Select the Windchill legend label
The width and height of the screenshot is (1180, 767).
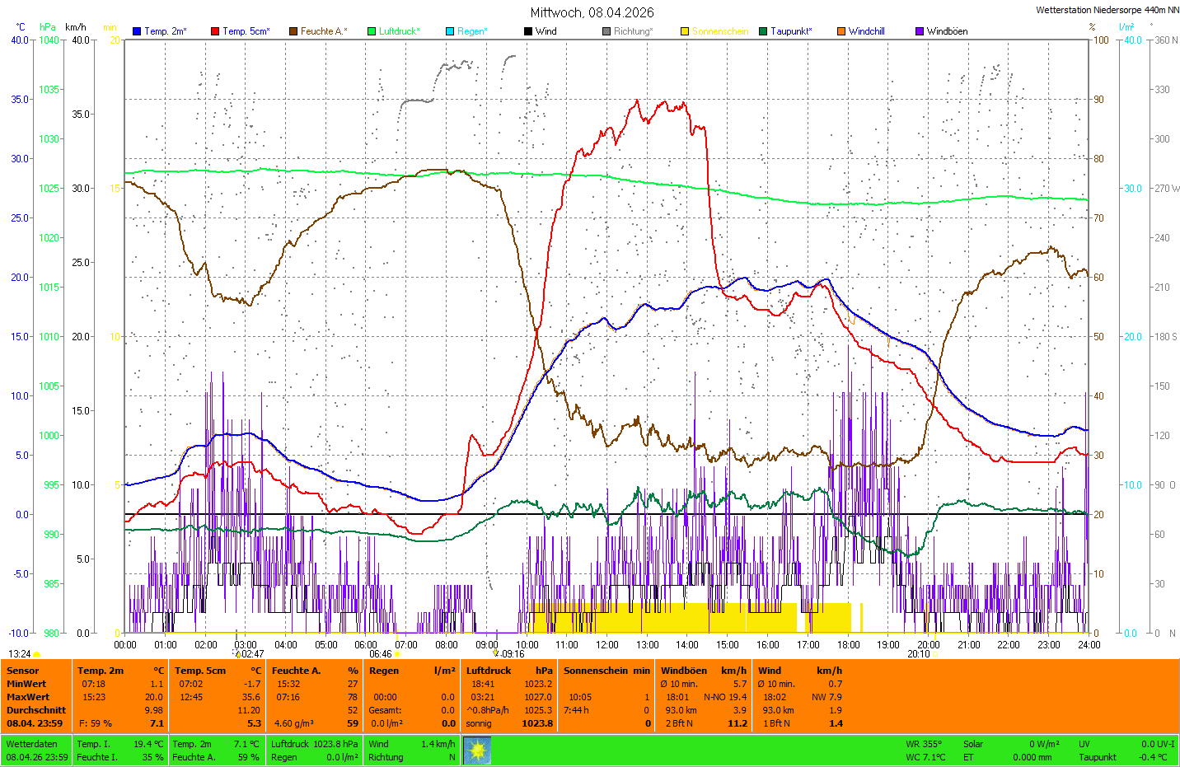(866, 31)
